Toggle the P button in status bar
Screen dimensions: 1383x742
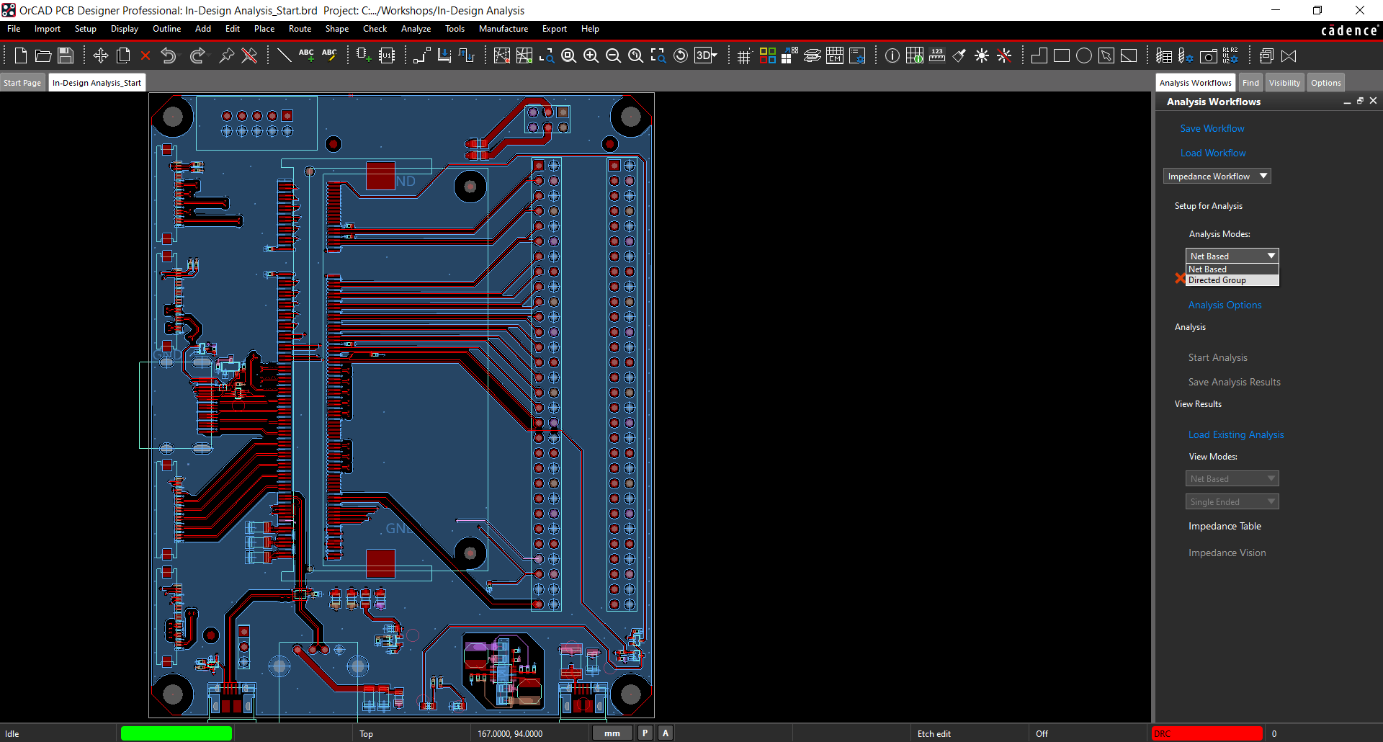[645, 733]
